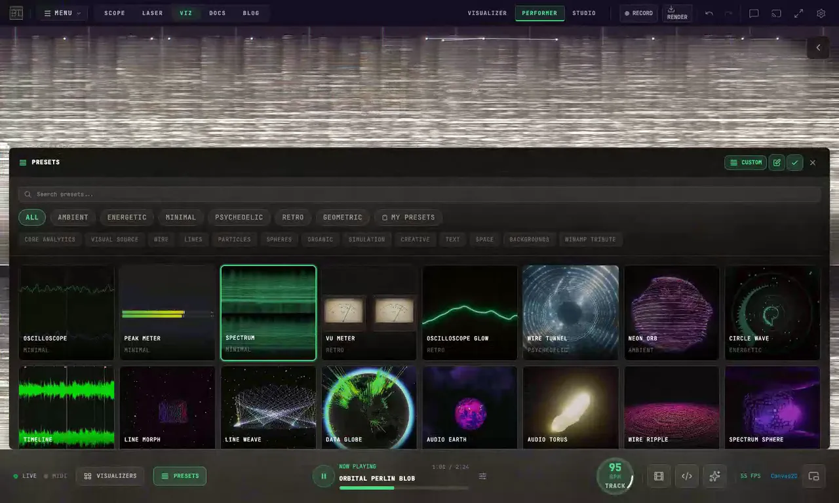Switch to the Laser tab
This screenshot has width=839, height=503.
(x=153, y=13)
